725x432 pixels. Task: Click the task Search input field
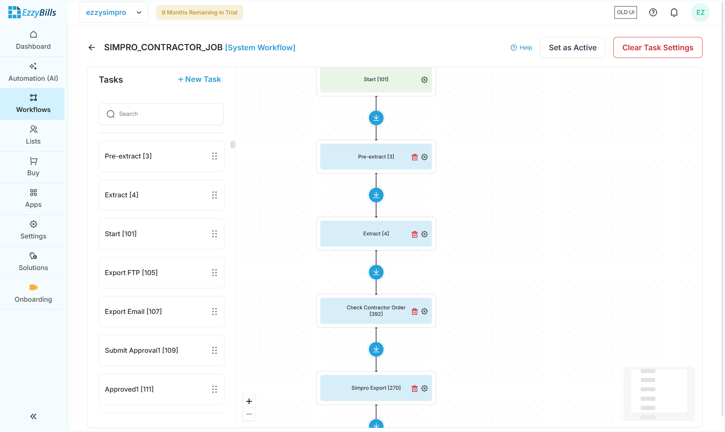pyautogui.click(x=161, y=114)
